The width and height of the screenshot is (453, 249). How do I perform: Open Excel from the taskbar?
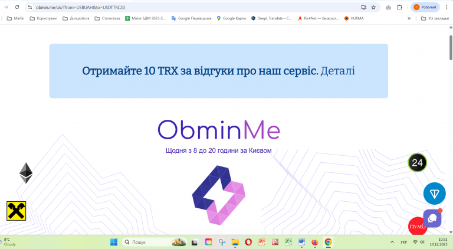click(288, 242)
